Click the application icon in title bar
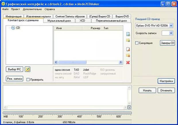The image size is (178, 125). [3, 4]
